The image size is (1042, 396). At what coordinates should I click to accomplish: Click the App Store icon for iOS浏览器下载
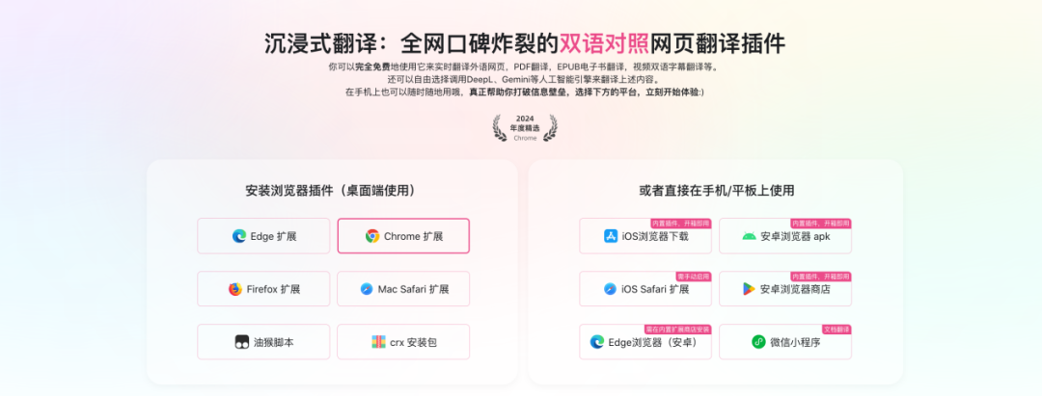coord(611,236)
